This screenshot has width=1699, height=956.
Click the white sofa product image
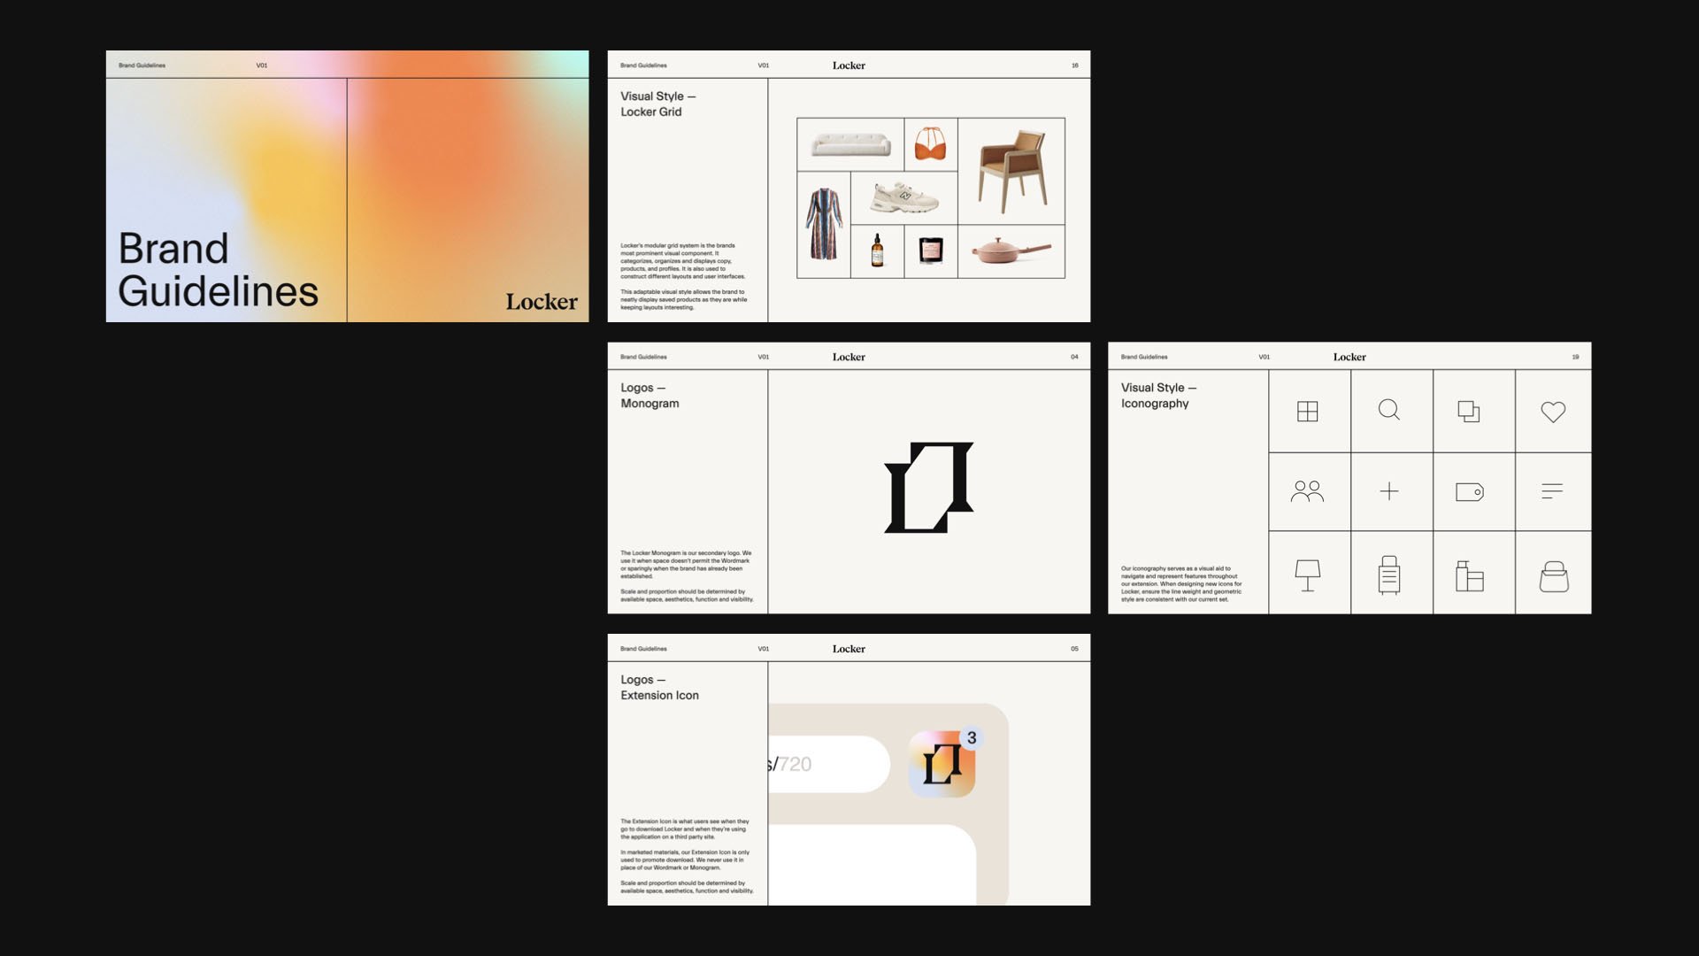coord(850,144)
